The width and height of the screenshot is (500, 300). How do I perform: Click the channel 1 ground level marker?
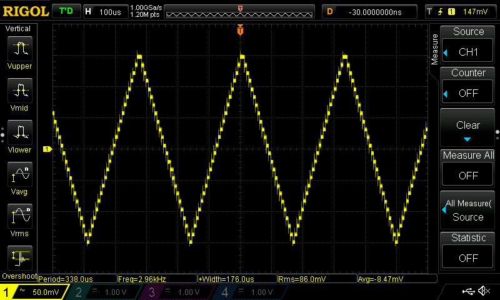click(47, 149)
